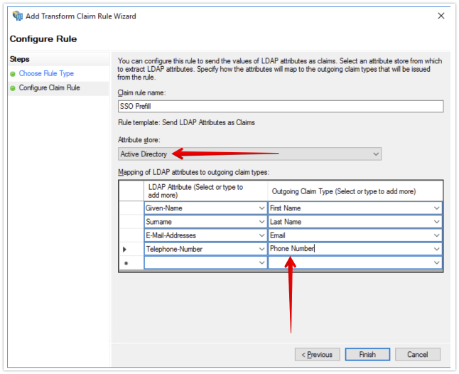Expand the Last Name claim type dropdown
459x374 pixels.
(x=436, y=222)
